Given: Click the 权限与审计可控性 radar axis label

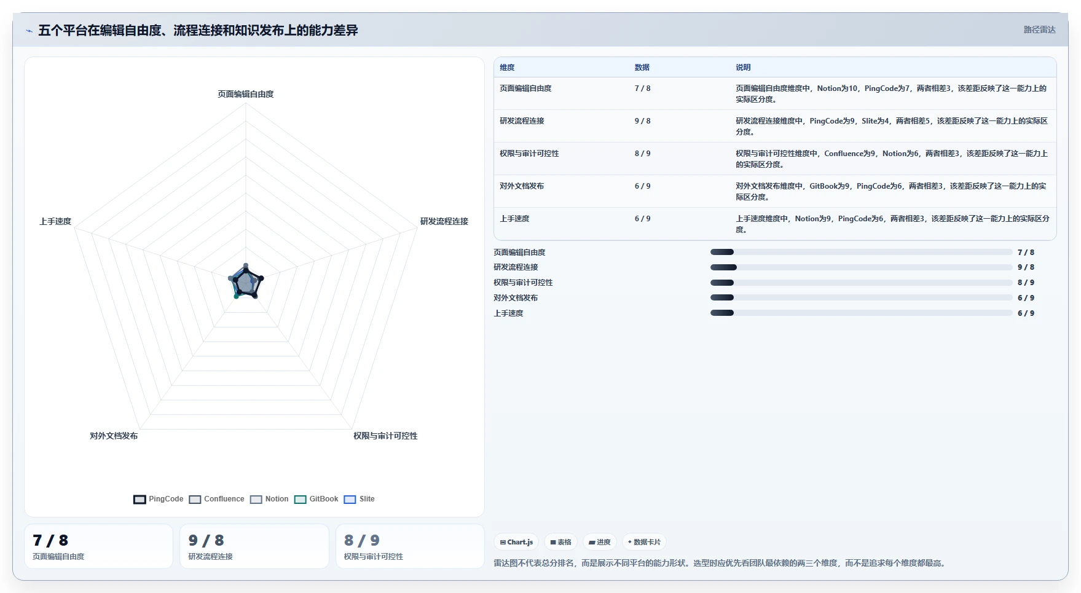Looking at the screenshot, I should click(x=385, y=436).
